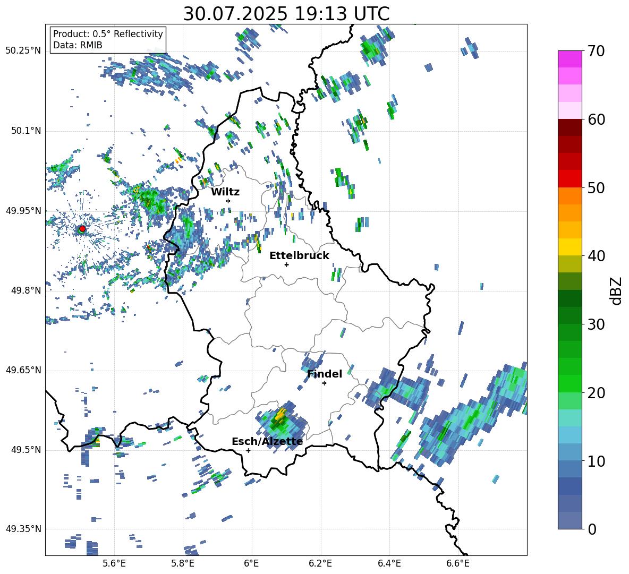Click the colorbar tick label 10

coord(596,461)
